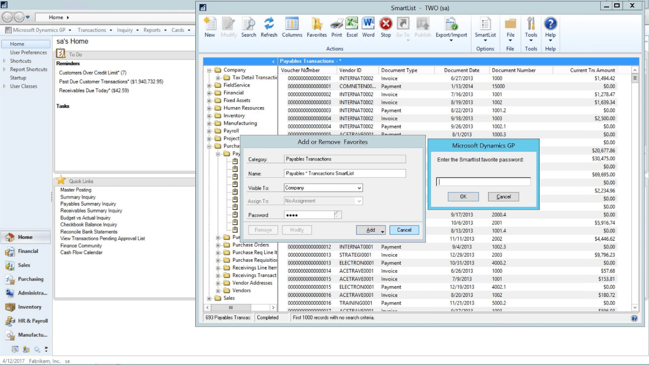Expand Shortcuts in the Home pane
The width and height of the screenshot is (649, 365).
(x=5, y=61)
